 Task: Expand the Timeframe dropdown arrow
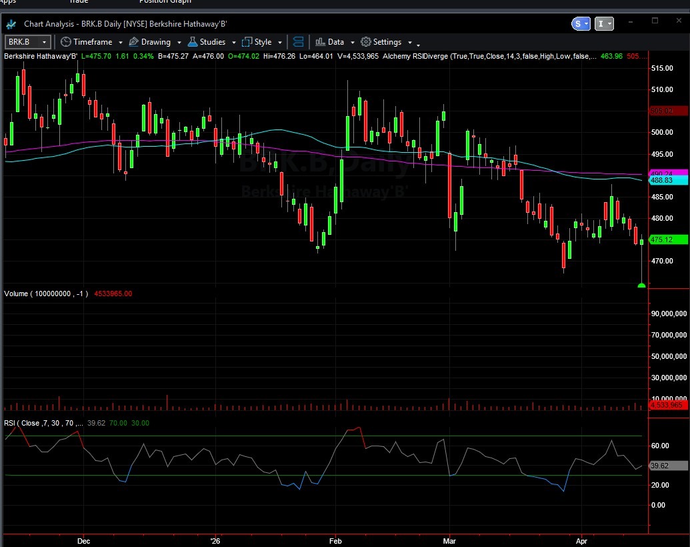coord(121,43)
